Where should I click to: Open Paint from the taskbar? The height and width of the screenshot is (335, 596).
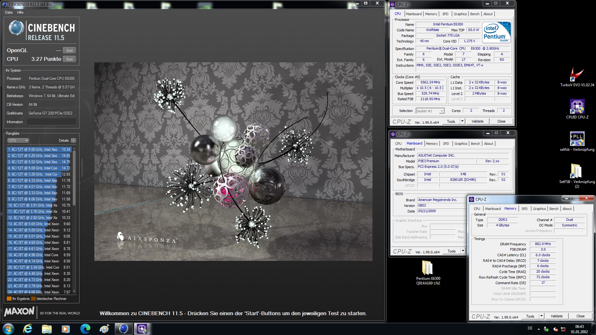[x=104, y=329]
